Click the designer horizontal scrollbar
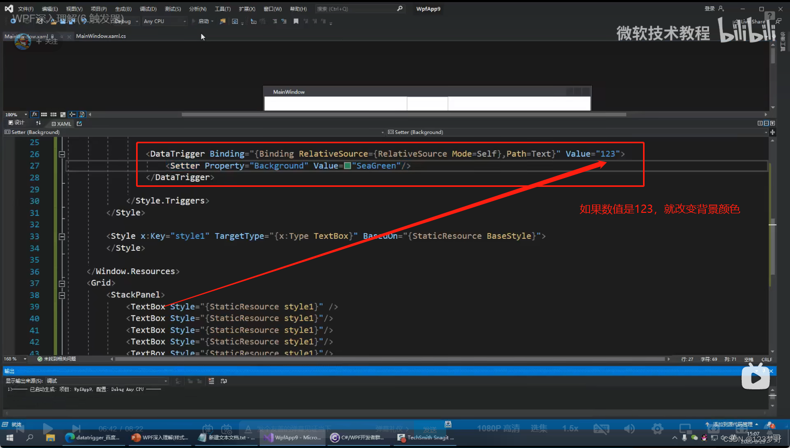The width and height of the screenshot is (790, 448). [404, 114]
